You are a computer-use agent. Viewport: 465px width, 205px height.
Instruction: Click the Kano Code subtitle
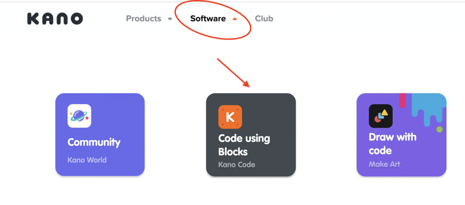pos(236,164)
